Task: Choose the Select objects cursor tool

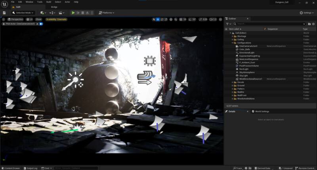Action: 154,19
